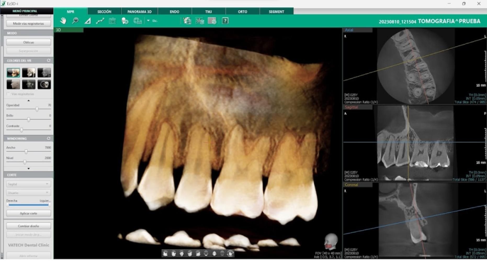Click the Oblicuo mode button
Screen dimensions: 487x262
click(x=28, y=42)
